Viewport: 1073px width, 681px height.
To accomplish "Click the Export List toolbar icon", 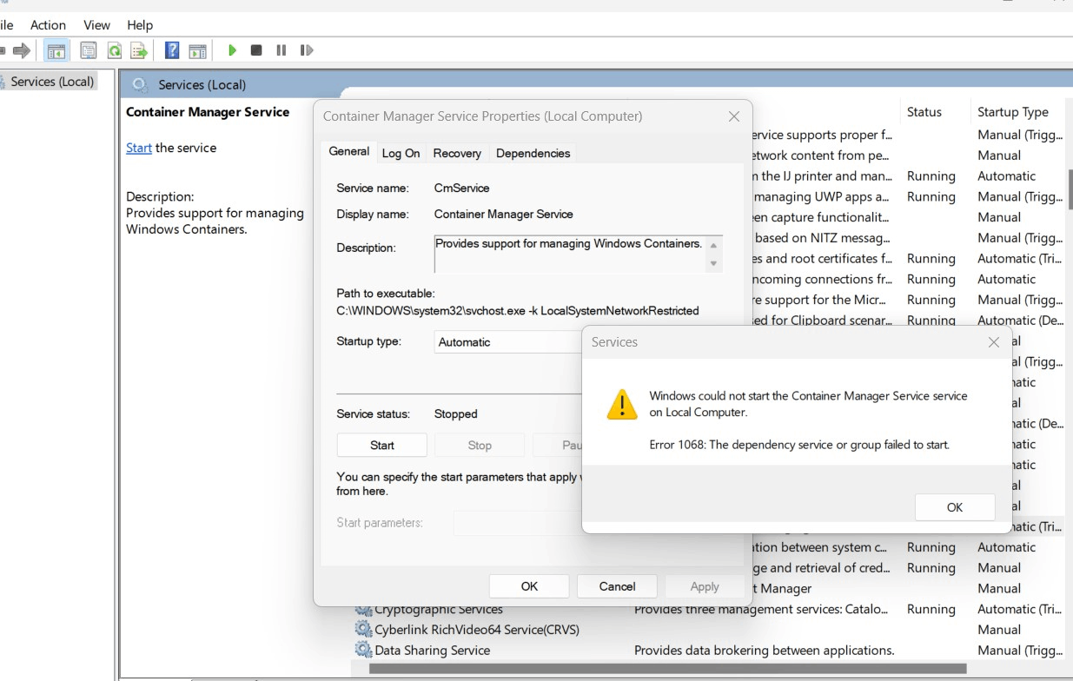I will pyautogui.click(x=139, y=50).
